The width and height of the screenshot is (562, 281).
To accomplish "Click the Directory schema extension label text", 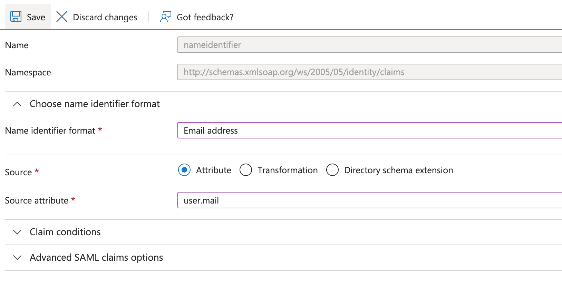I will tap(398, 170).
